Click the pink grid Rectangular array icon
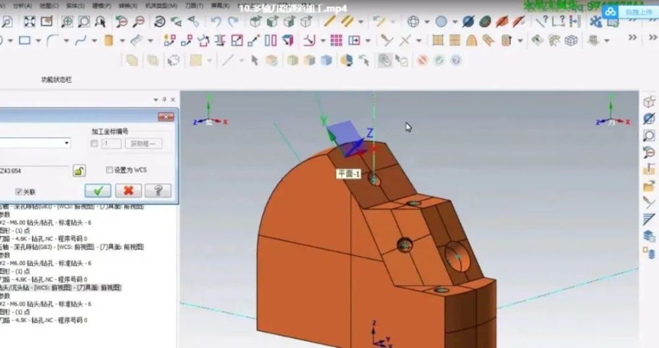 pyautogui.click(x=336, y=40)
